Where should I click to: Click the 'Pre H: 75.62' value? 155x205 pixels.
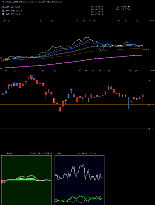(97, 9)
